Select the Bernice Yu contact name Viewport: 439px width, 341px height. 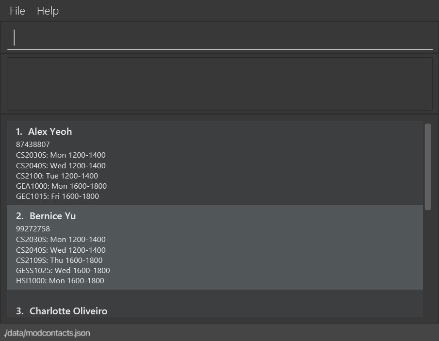click(x=52, y=216)
